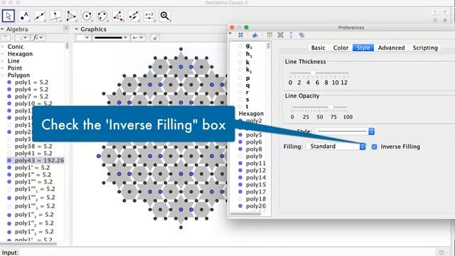Select poly1' = 5.2 in Algebra
This screenshot has width=455, height=256.
[x=32, y=168]
